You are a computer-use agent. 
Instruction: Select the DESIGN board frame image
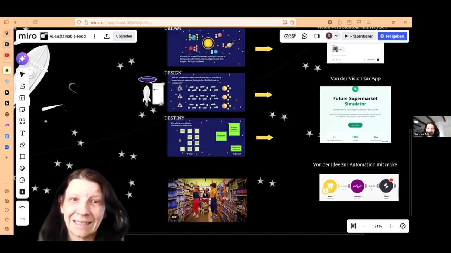206,92
